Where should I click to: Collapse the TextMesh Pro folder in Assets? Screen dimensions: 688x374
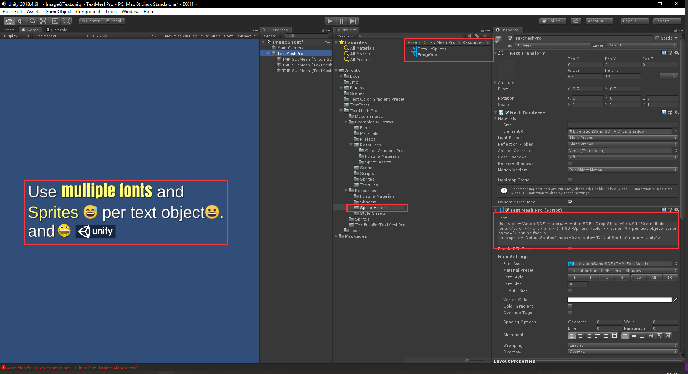point(341,111)
